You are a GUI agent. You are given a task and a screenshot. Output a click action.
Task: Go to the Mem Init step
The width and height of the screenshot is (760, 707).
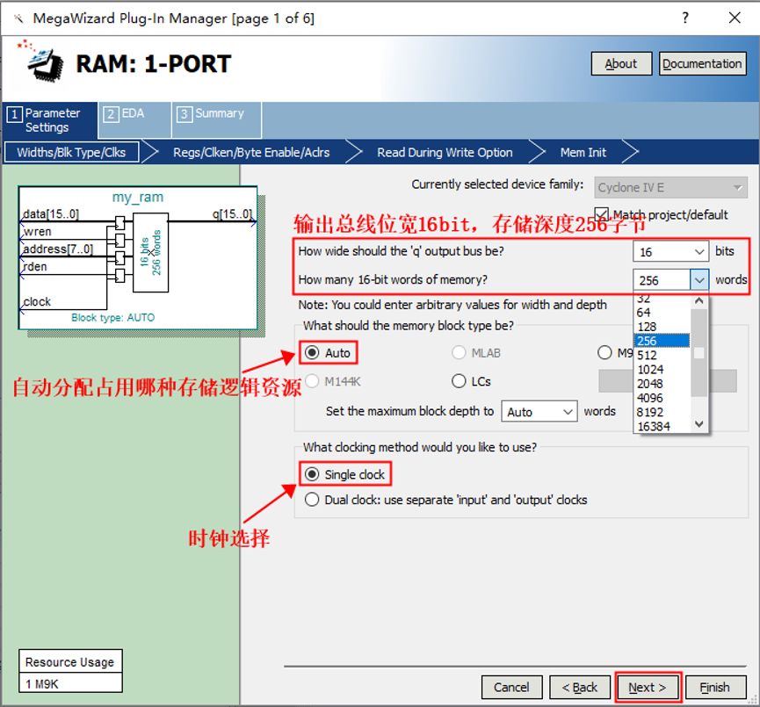pyautogui.click(x=583, y=152)
